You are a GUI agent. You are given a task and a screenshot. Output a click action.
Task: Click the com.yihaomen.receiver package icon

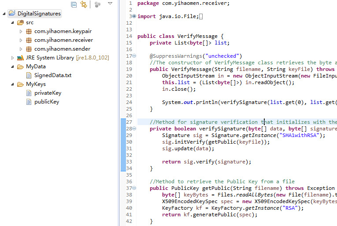[x=29, y=40]
